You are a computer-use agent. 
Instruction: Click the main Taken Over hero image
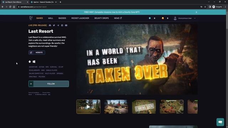pyautogui.click(x=137, y=59)
